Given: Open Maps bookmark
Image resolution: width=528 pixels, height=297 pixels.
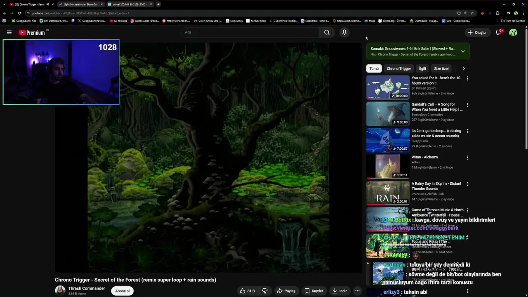Looking at the screenshot, I should 369,21.
